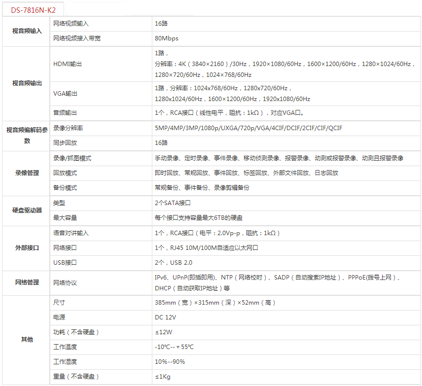The image size is (422, 386).
Task: Click the HDMI输出 row label
Action: [x=68, y=64]
